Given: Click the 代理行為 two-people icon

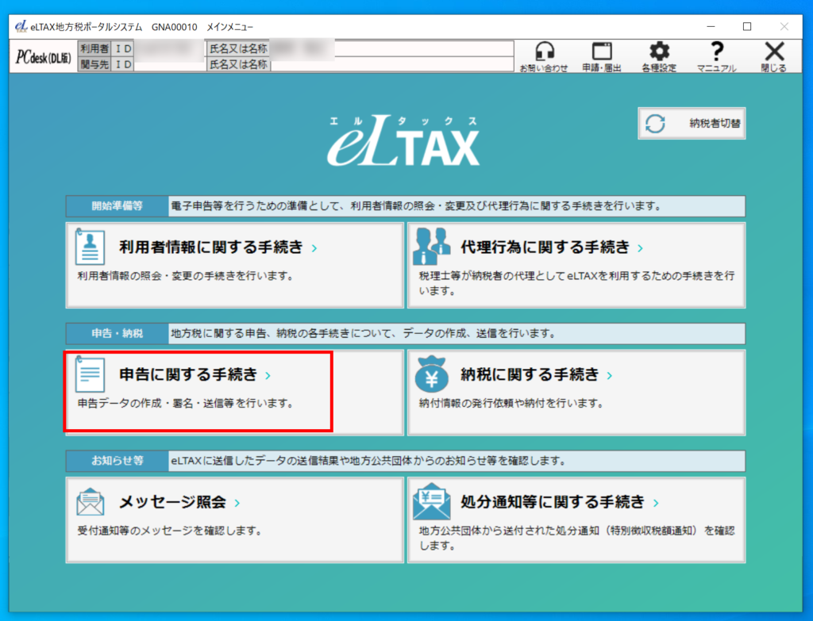Looking at the screenshot, I should pyautogui.click(x=432, y=247).
